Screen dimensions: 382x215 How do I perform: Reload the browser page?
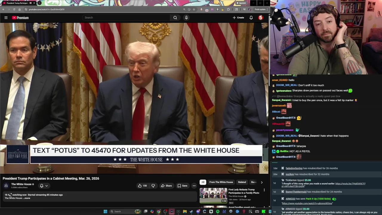pyautogui.click(x=14, y=9)
